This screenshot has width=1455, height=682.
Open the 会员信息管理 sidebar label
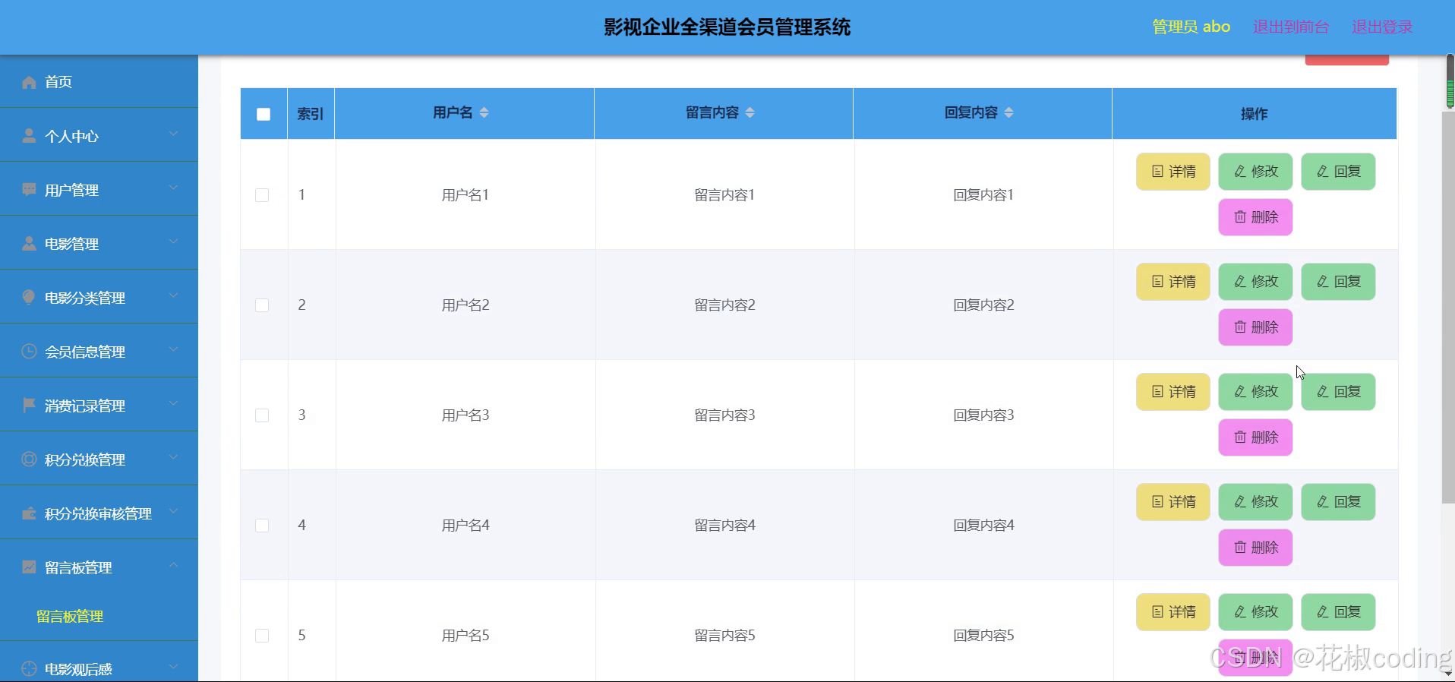tap(85, 352)
